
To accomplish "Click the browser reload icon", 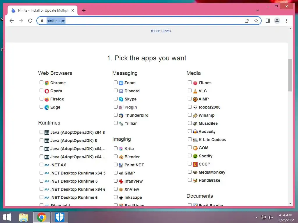I will [x=30, y=21].
